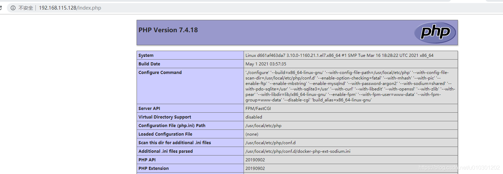Click the Server API label
Viewport: 503px width, 174px height.
click(149, 109)
